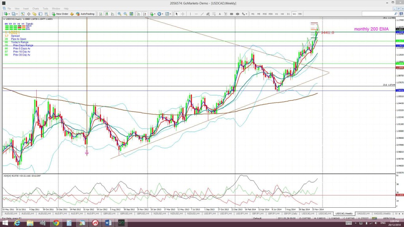The width and height of the screenshot is (404, 227).
Task: Tile windows with the grid icon
Action: click(x=131, y=14)
